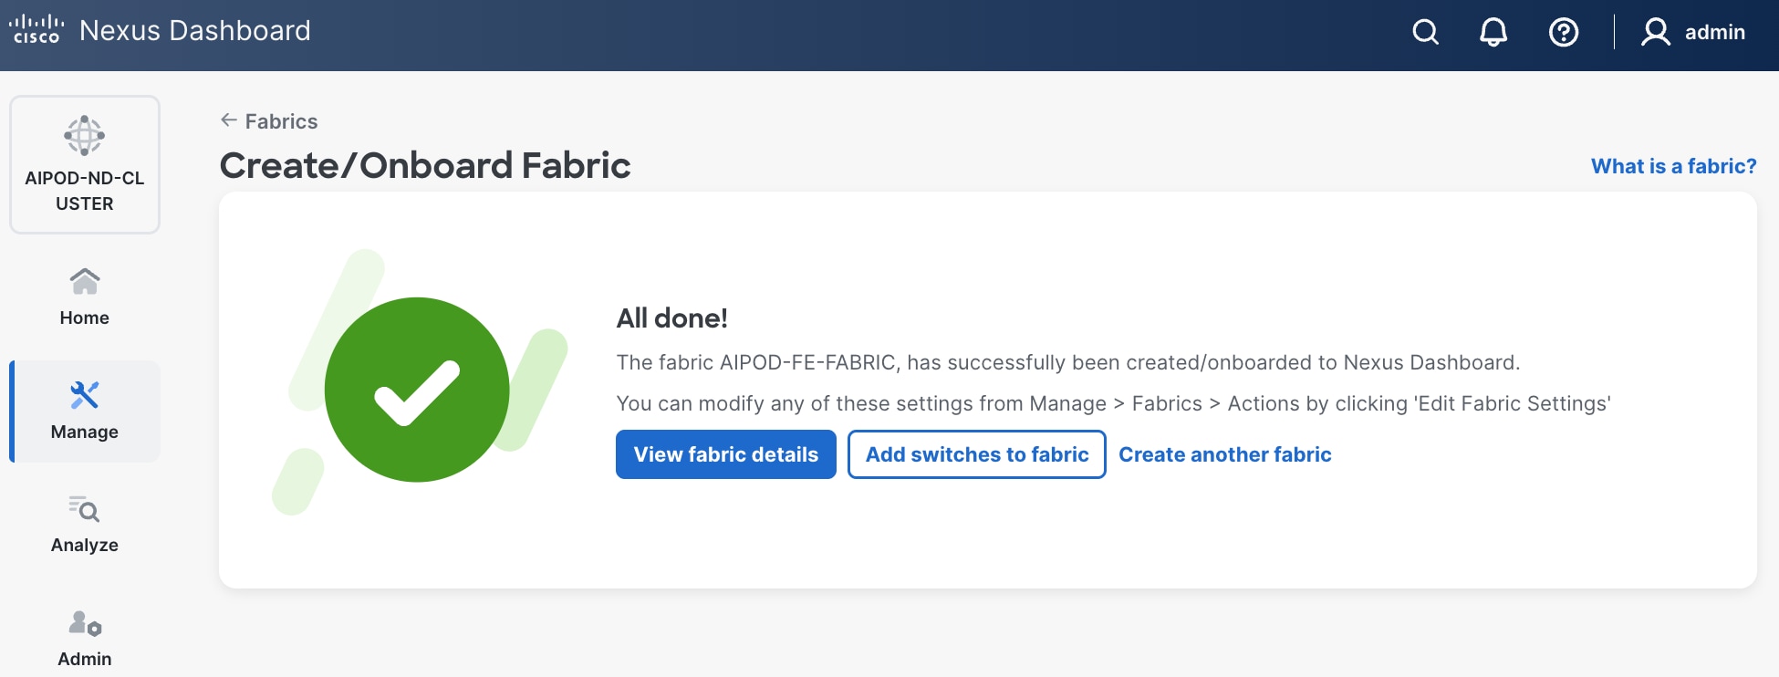Open search with the magnifier icon

[x=1425, y=33]
